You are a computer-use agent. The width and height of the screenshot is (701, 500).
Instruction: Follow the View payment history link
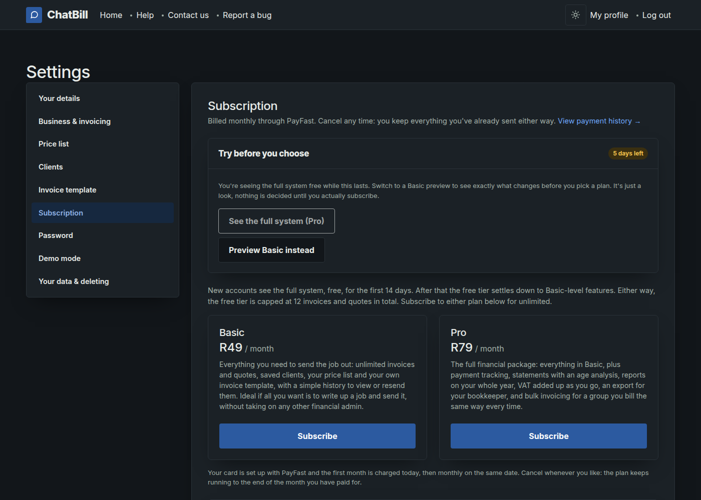pyautogui.click(x=599, y=121)
